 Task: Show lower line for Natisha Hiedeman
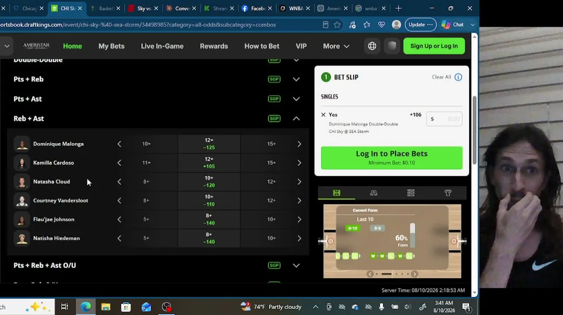pos(119,238)
